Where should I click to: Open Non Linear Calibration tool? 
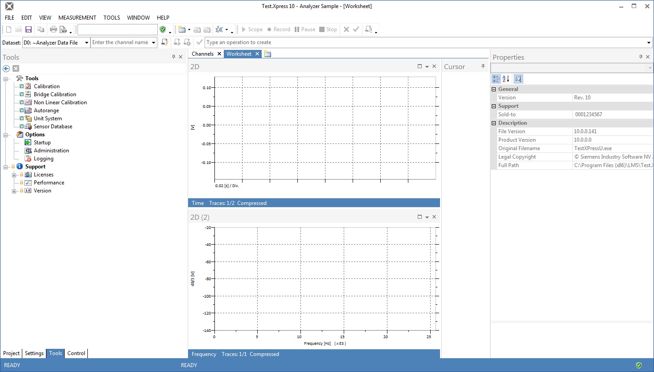(60, 102)
